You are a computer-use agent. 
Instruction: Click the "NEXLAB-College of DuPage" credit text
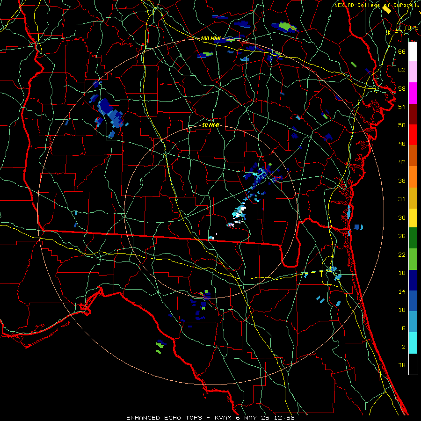tap(373, 5)
